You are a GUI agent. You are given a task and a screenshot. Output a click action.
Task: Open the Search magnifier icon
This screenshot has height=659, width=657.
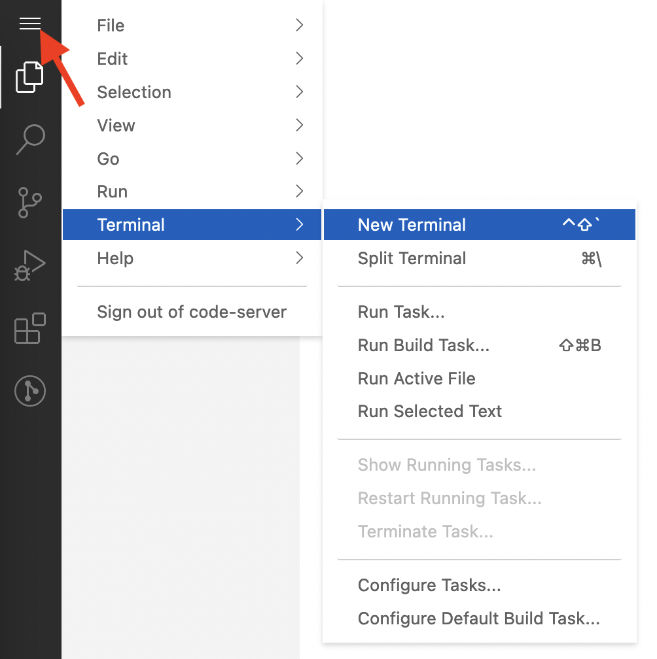tap(30, 139)
